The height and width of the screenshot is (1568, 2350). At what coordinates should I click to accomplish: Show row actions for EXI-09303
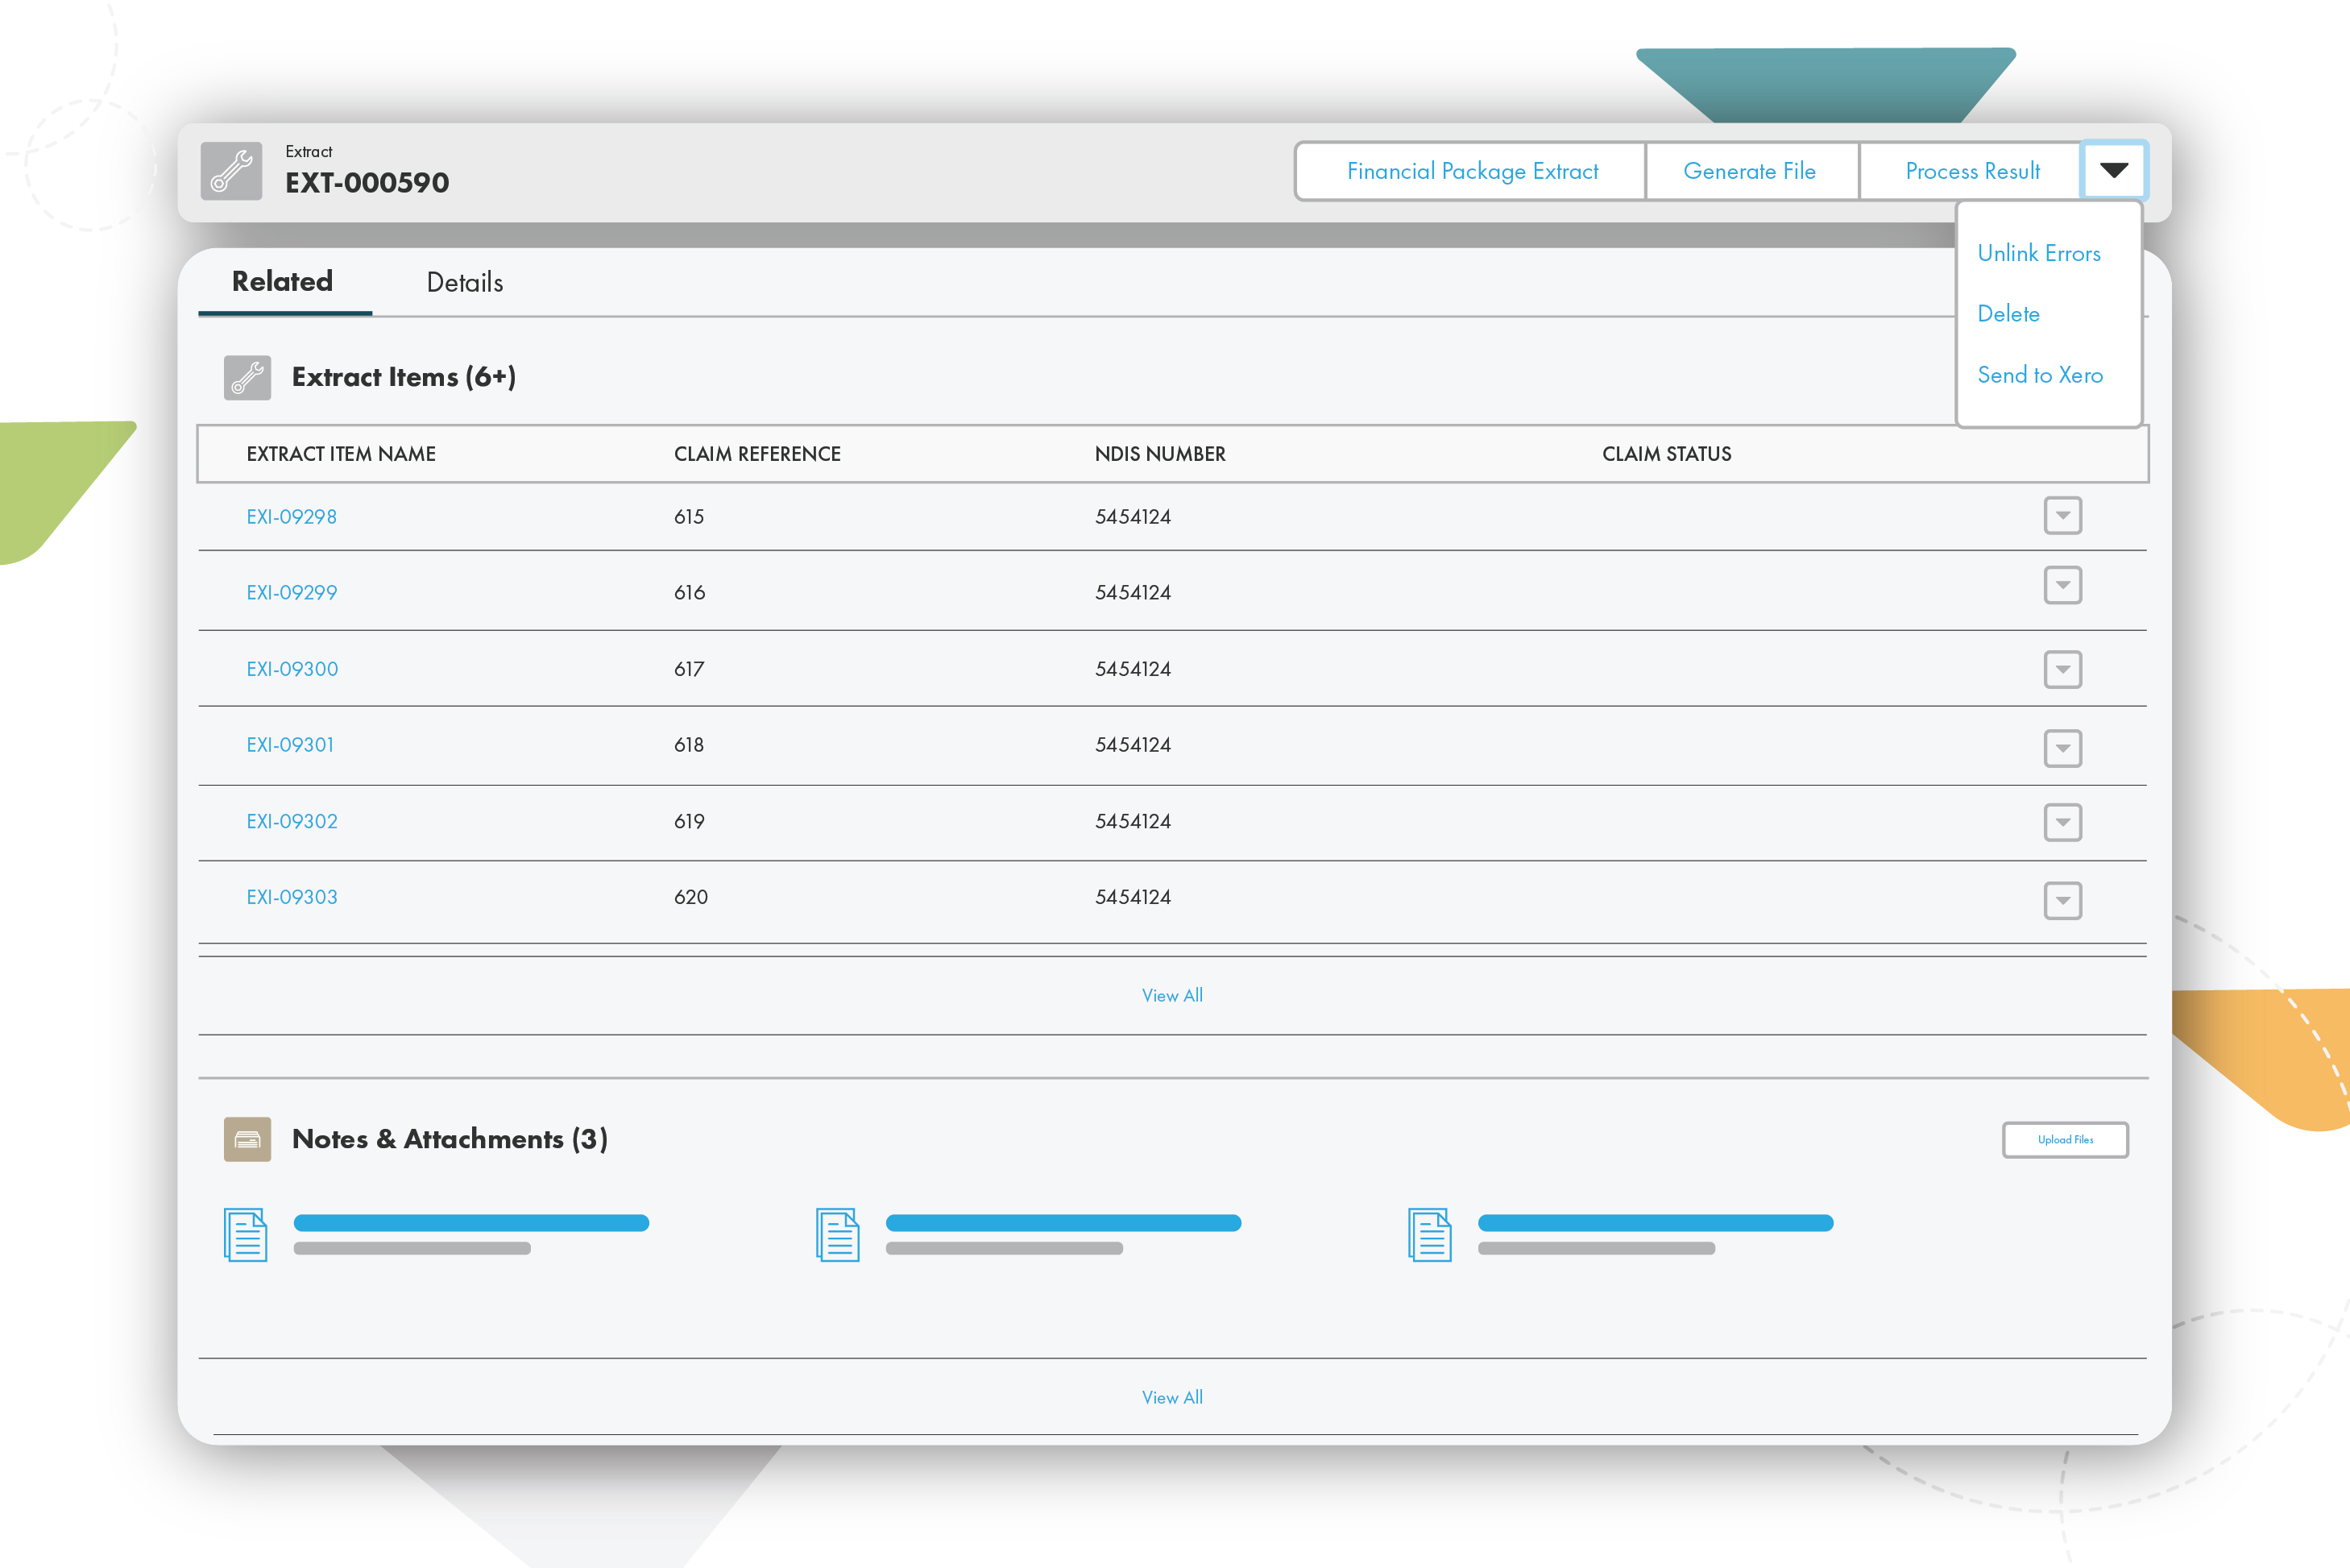click(2062, 900)
